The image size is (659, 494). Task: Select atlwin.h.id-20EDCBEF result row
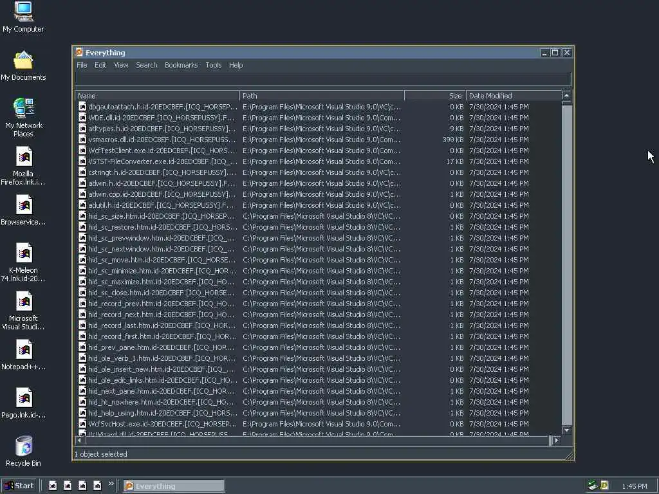[x=318, y=183]
